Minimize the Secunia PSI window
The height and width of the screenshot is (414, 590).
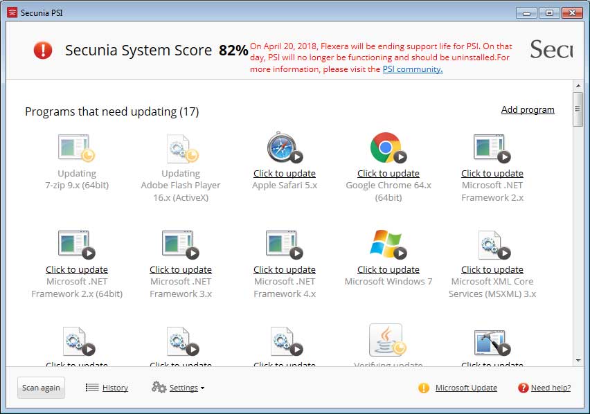(526, 12)
